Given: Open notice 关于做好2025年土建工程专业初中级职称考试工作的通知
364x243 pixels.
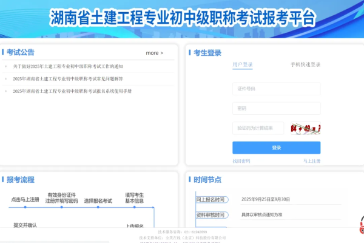Looking at the screenshot, I should (68, 66).
